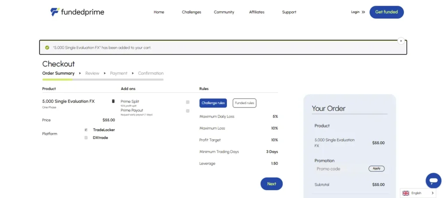This screenshot has height=198, width=446.
Task: Go to Affiliates page
Action: [x=257, y=12]
